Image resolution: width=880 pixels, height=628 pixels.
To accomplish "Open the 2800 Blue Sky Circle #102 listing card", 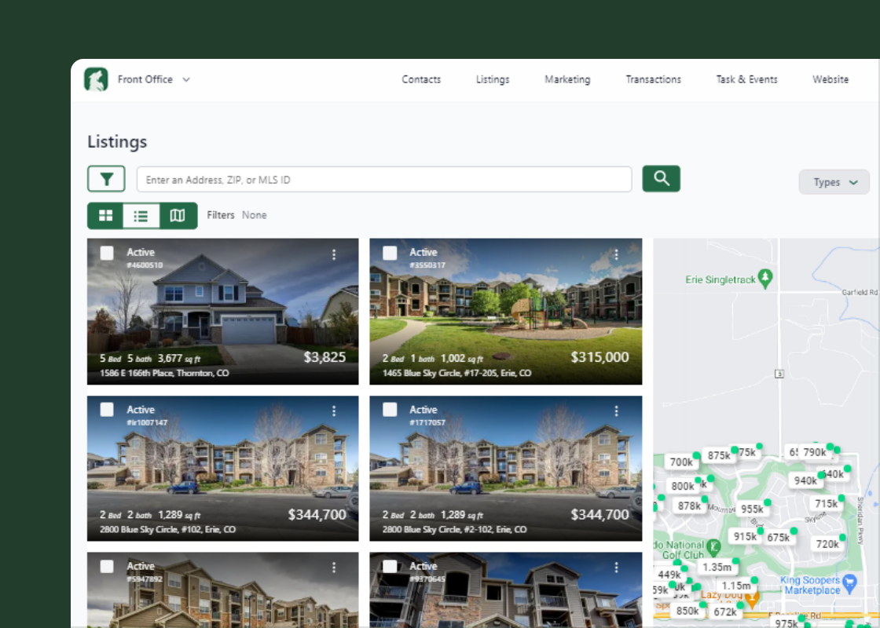I will tap(223, 469).
